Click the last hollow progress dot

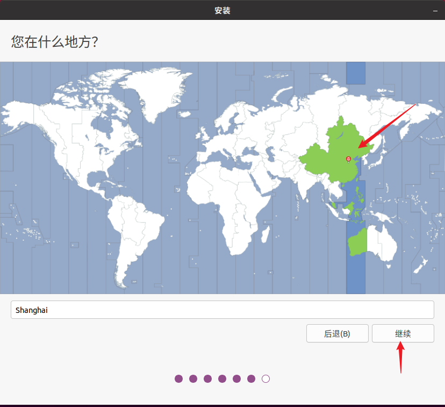[265, 379]
